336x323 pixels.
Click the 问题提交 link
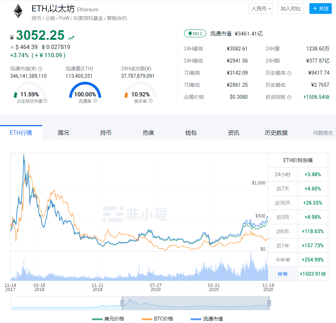[x=323, y=133]
